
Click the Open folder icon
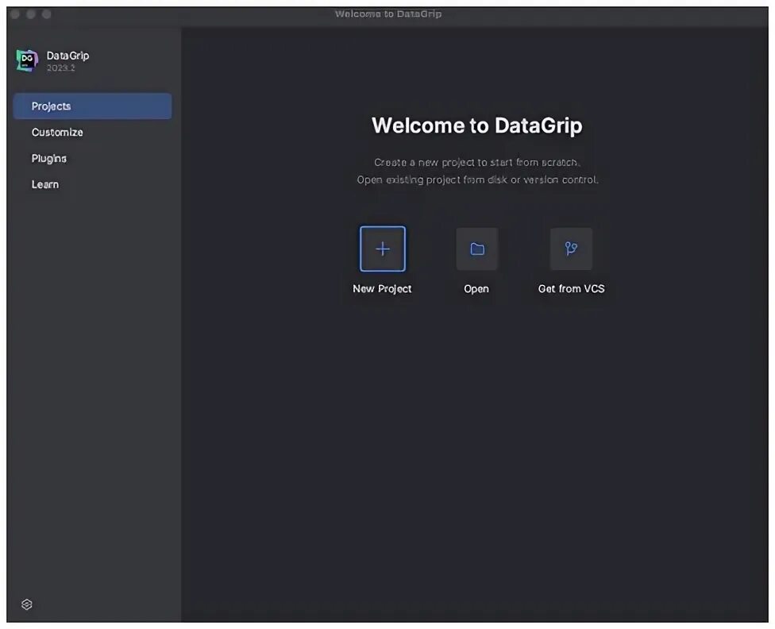[x=476, y=249]
